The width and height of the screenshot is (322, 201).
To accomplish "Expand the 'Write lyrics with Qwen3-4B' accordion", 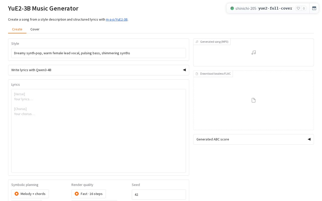I will pyautogui.click(x=99, y=70).
